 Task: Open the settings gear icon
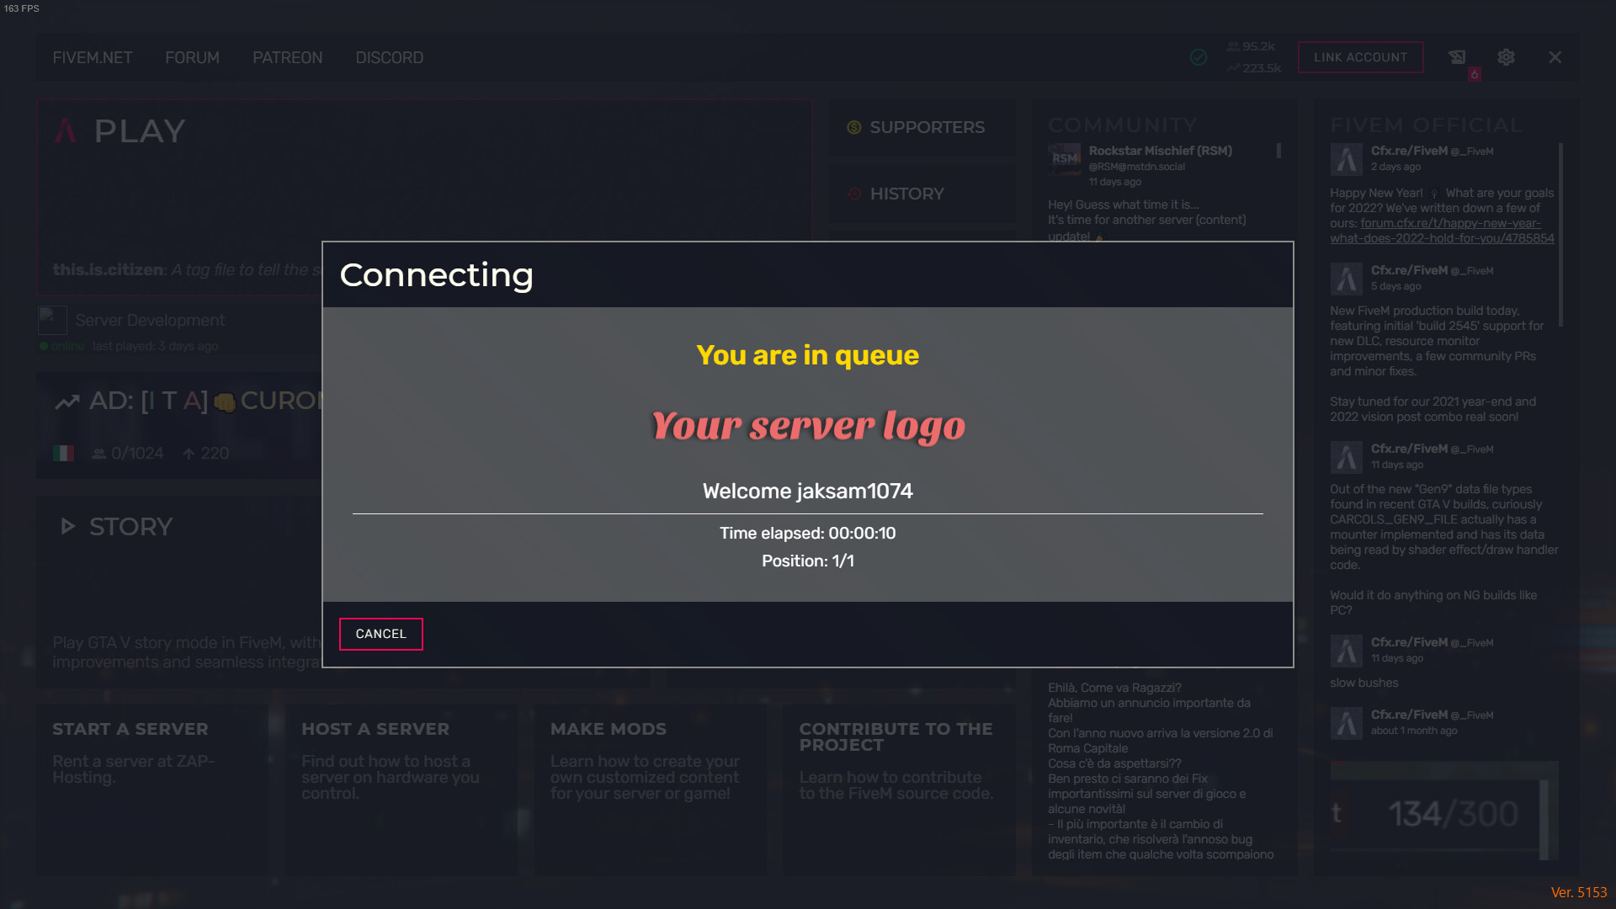tap(1506, 57)
